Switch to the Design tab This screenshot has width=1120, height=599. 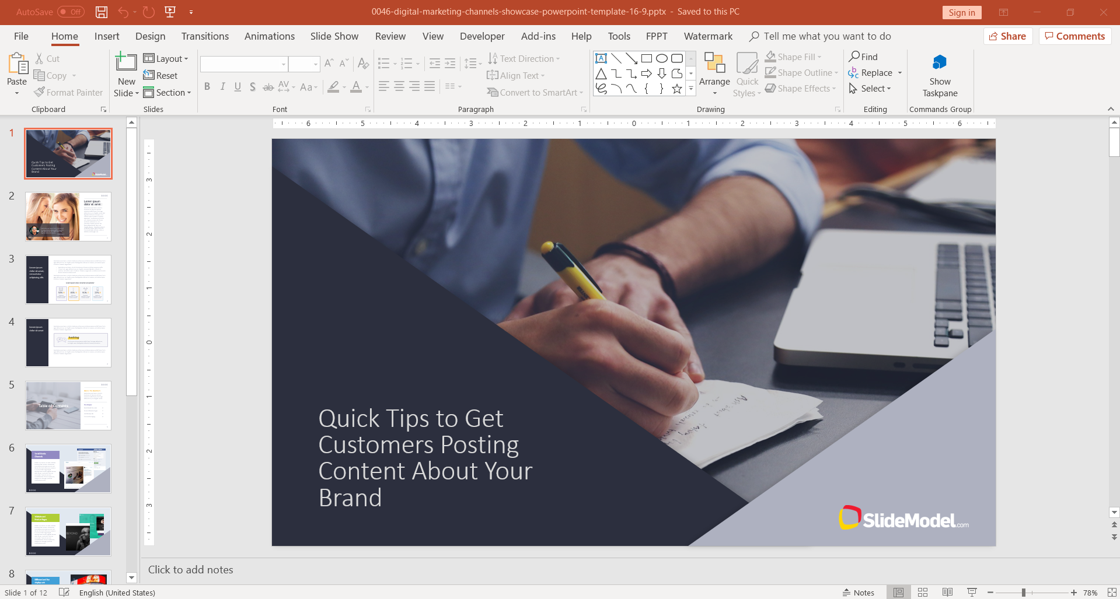point(150,36)
